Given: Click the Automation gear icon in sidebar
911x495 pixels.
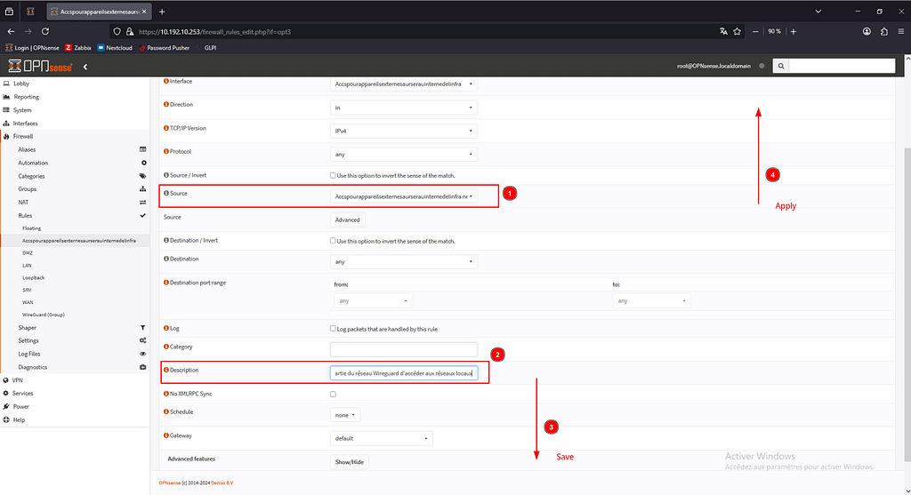Looking at the screenshot, I should [x=143, y=163].
